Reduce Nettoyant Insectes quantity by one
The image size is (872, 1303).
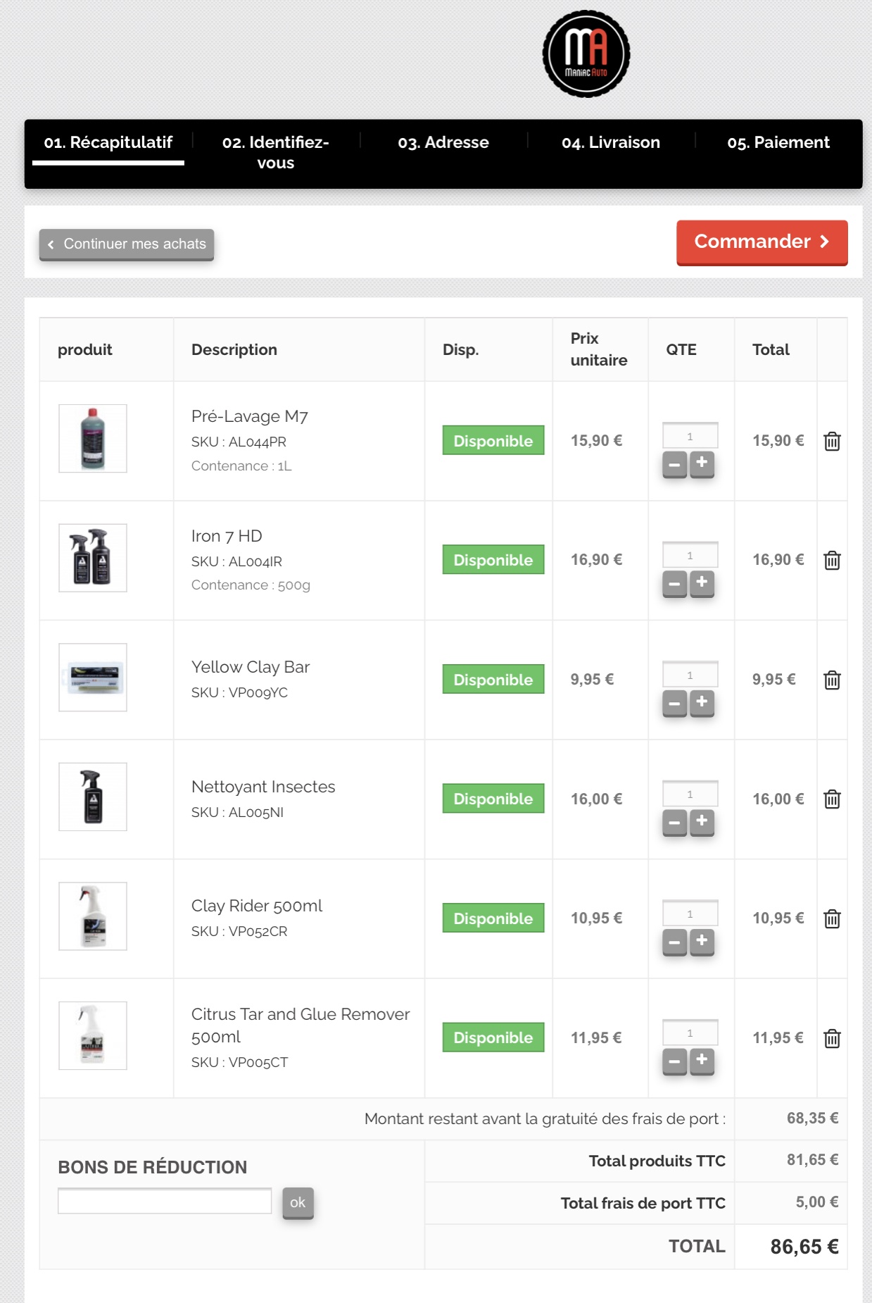coord(674,823)
